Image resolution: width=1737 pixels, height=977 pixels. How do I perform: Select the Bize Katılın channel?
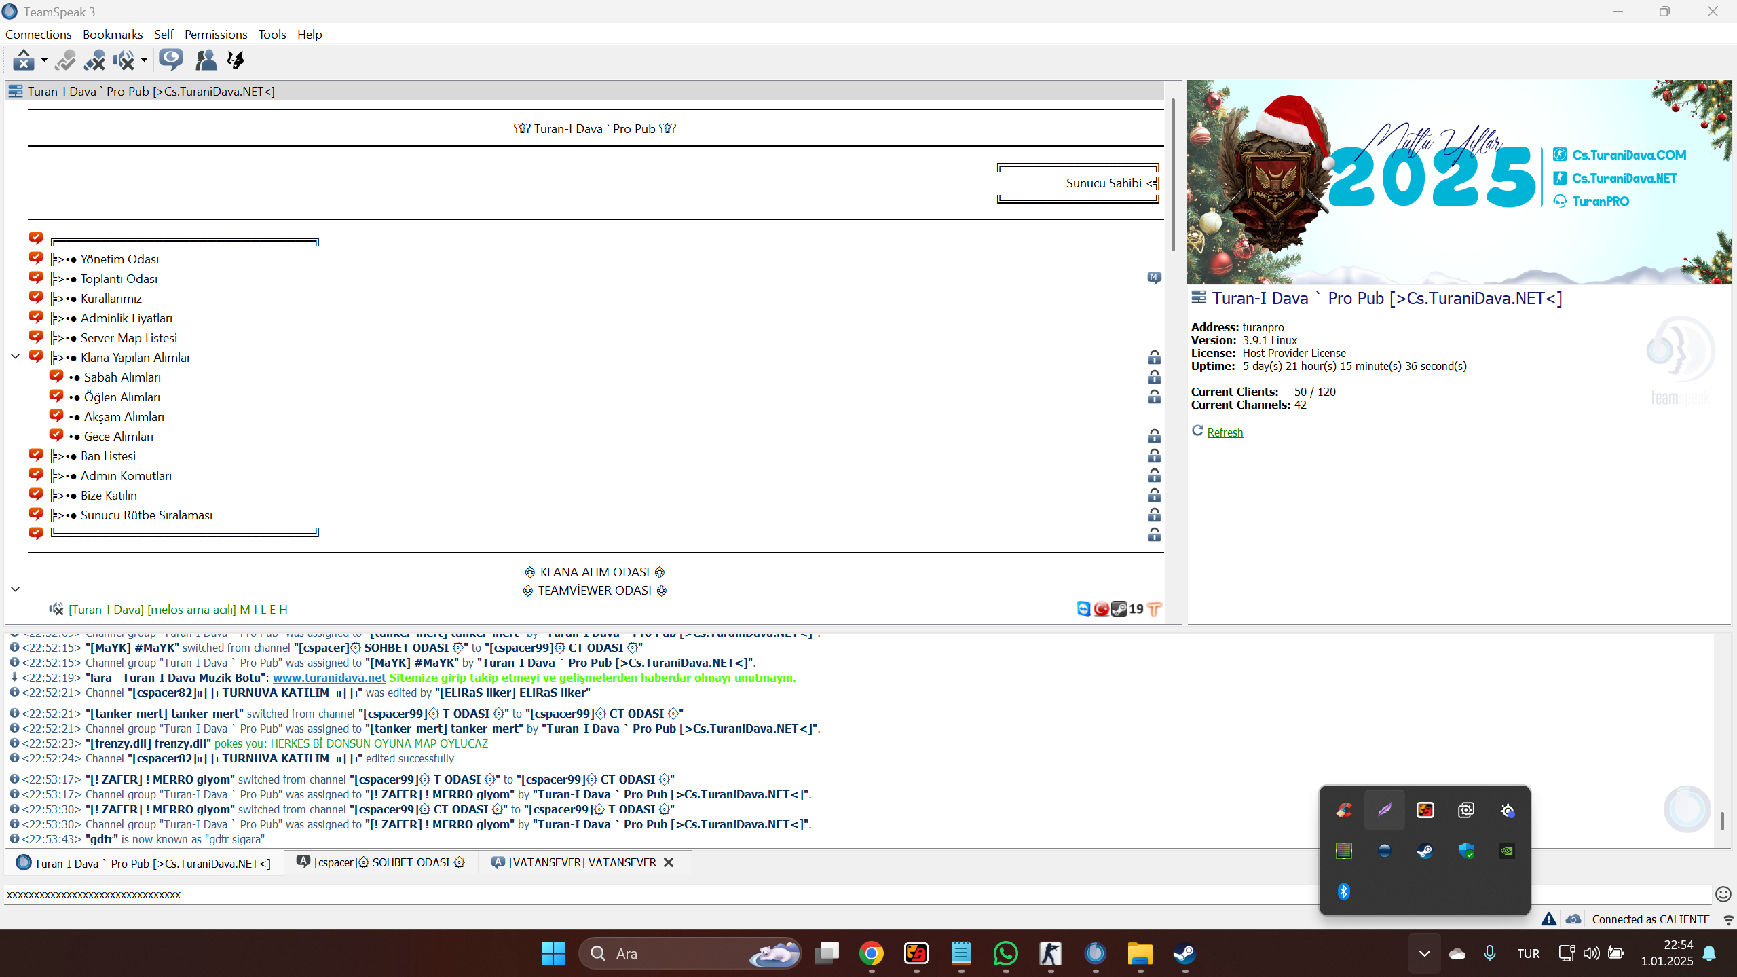[109, 495]
